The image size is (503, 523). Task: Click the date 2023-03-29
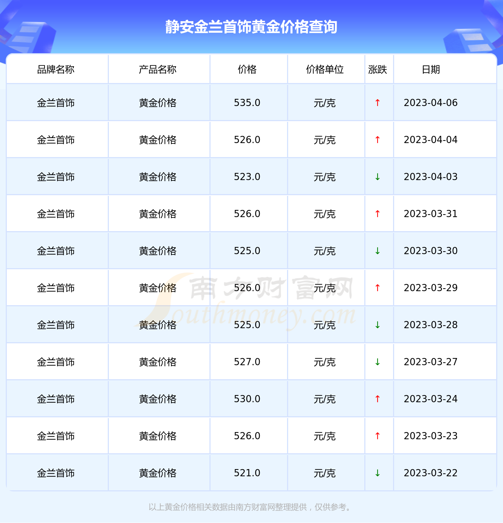point(431,288)
